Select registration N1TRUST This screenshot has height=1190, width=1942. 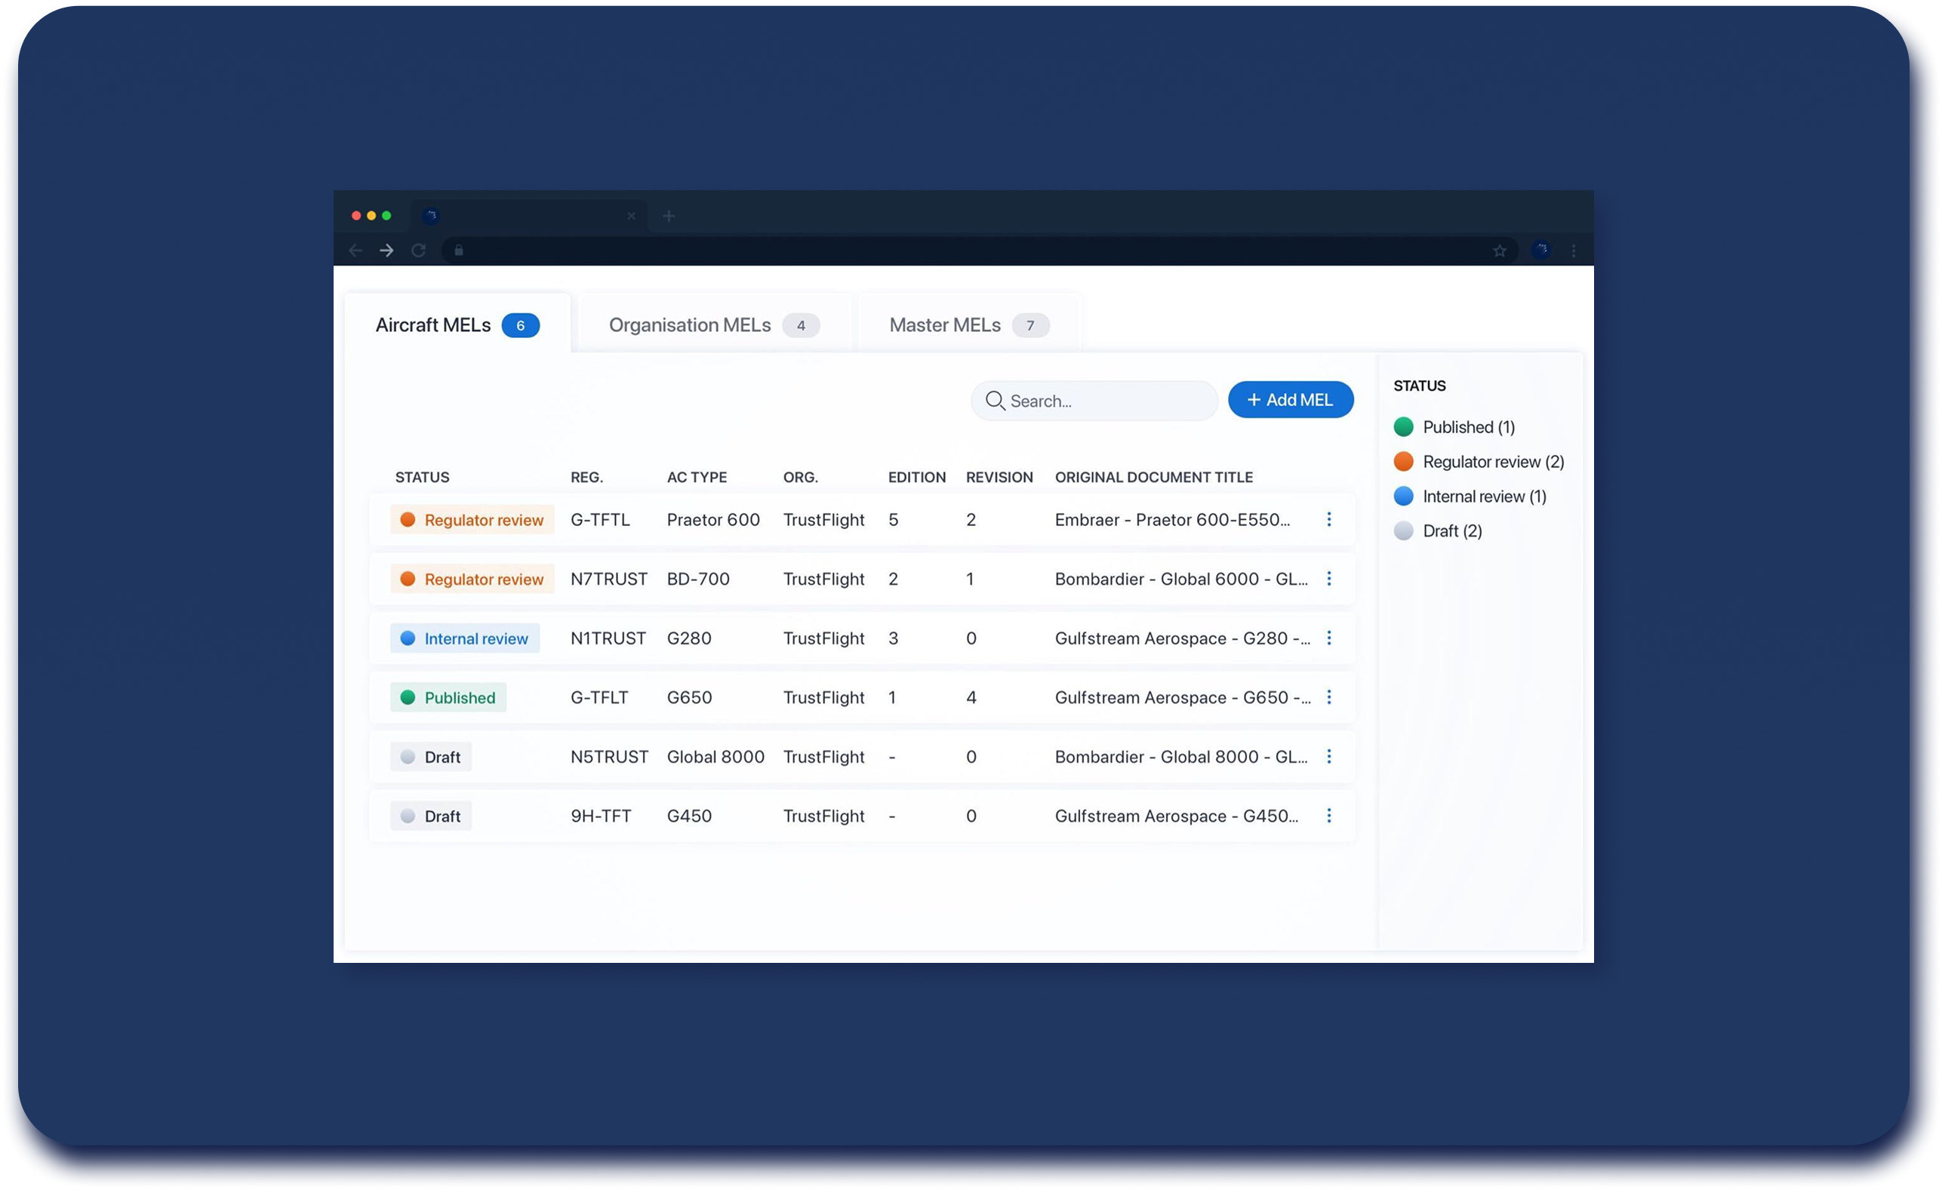(x=608, y=638)
